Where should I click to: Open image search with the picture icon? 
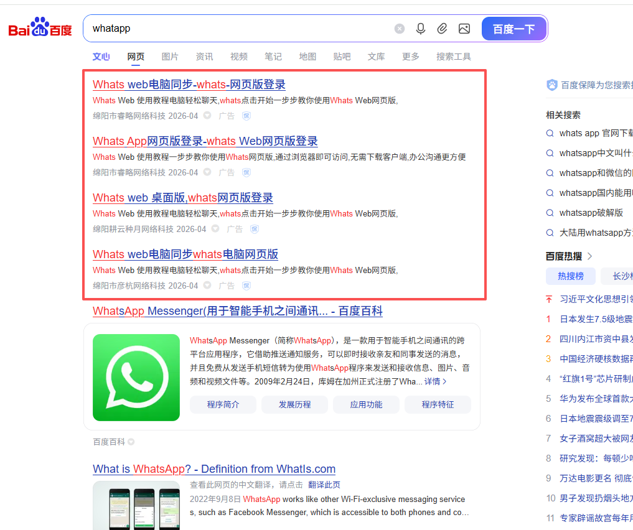coord(464,29)
